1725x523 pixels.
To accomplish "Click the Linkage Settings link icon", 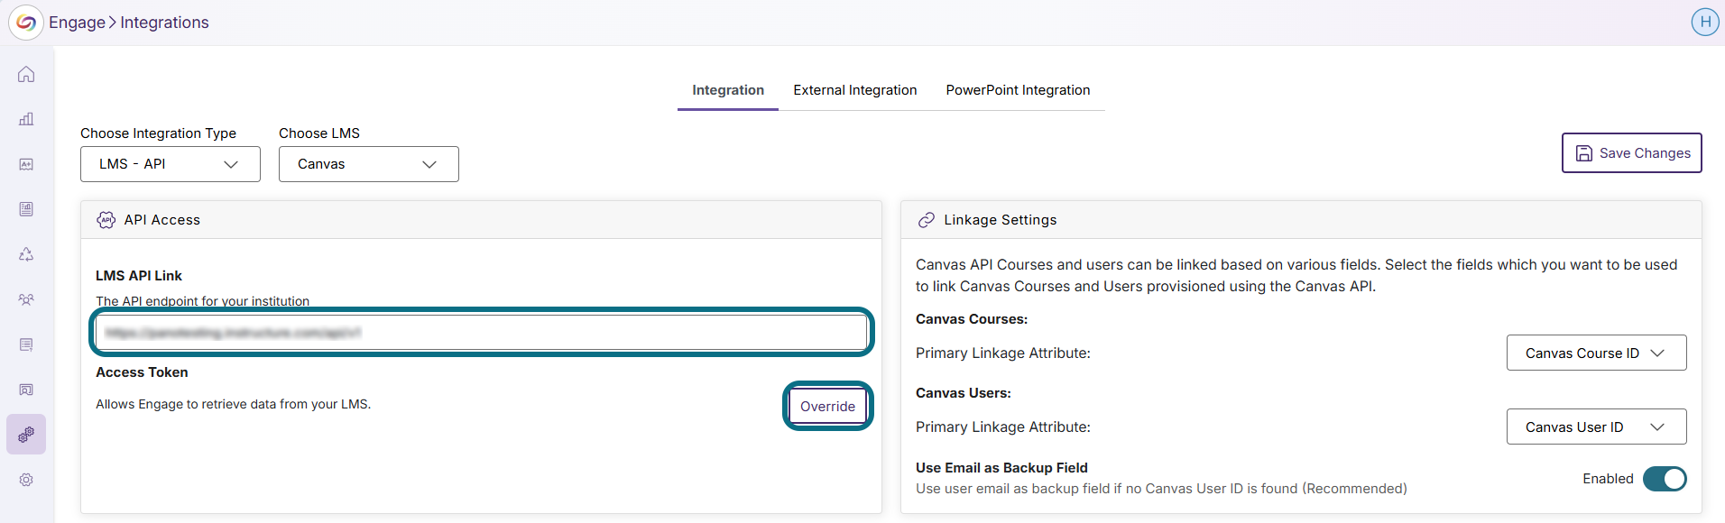I will [926, 220].
